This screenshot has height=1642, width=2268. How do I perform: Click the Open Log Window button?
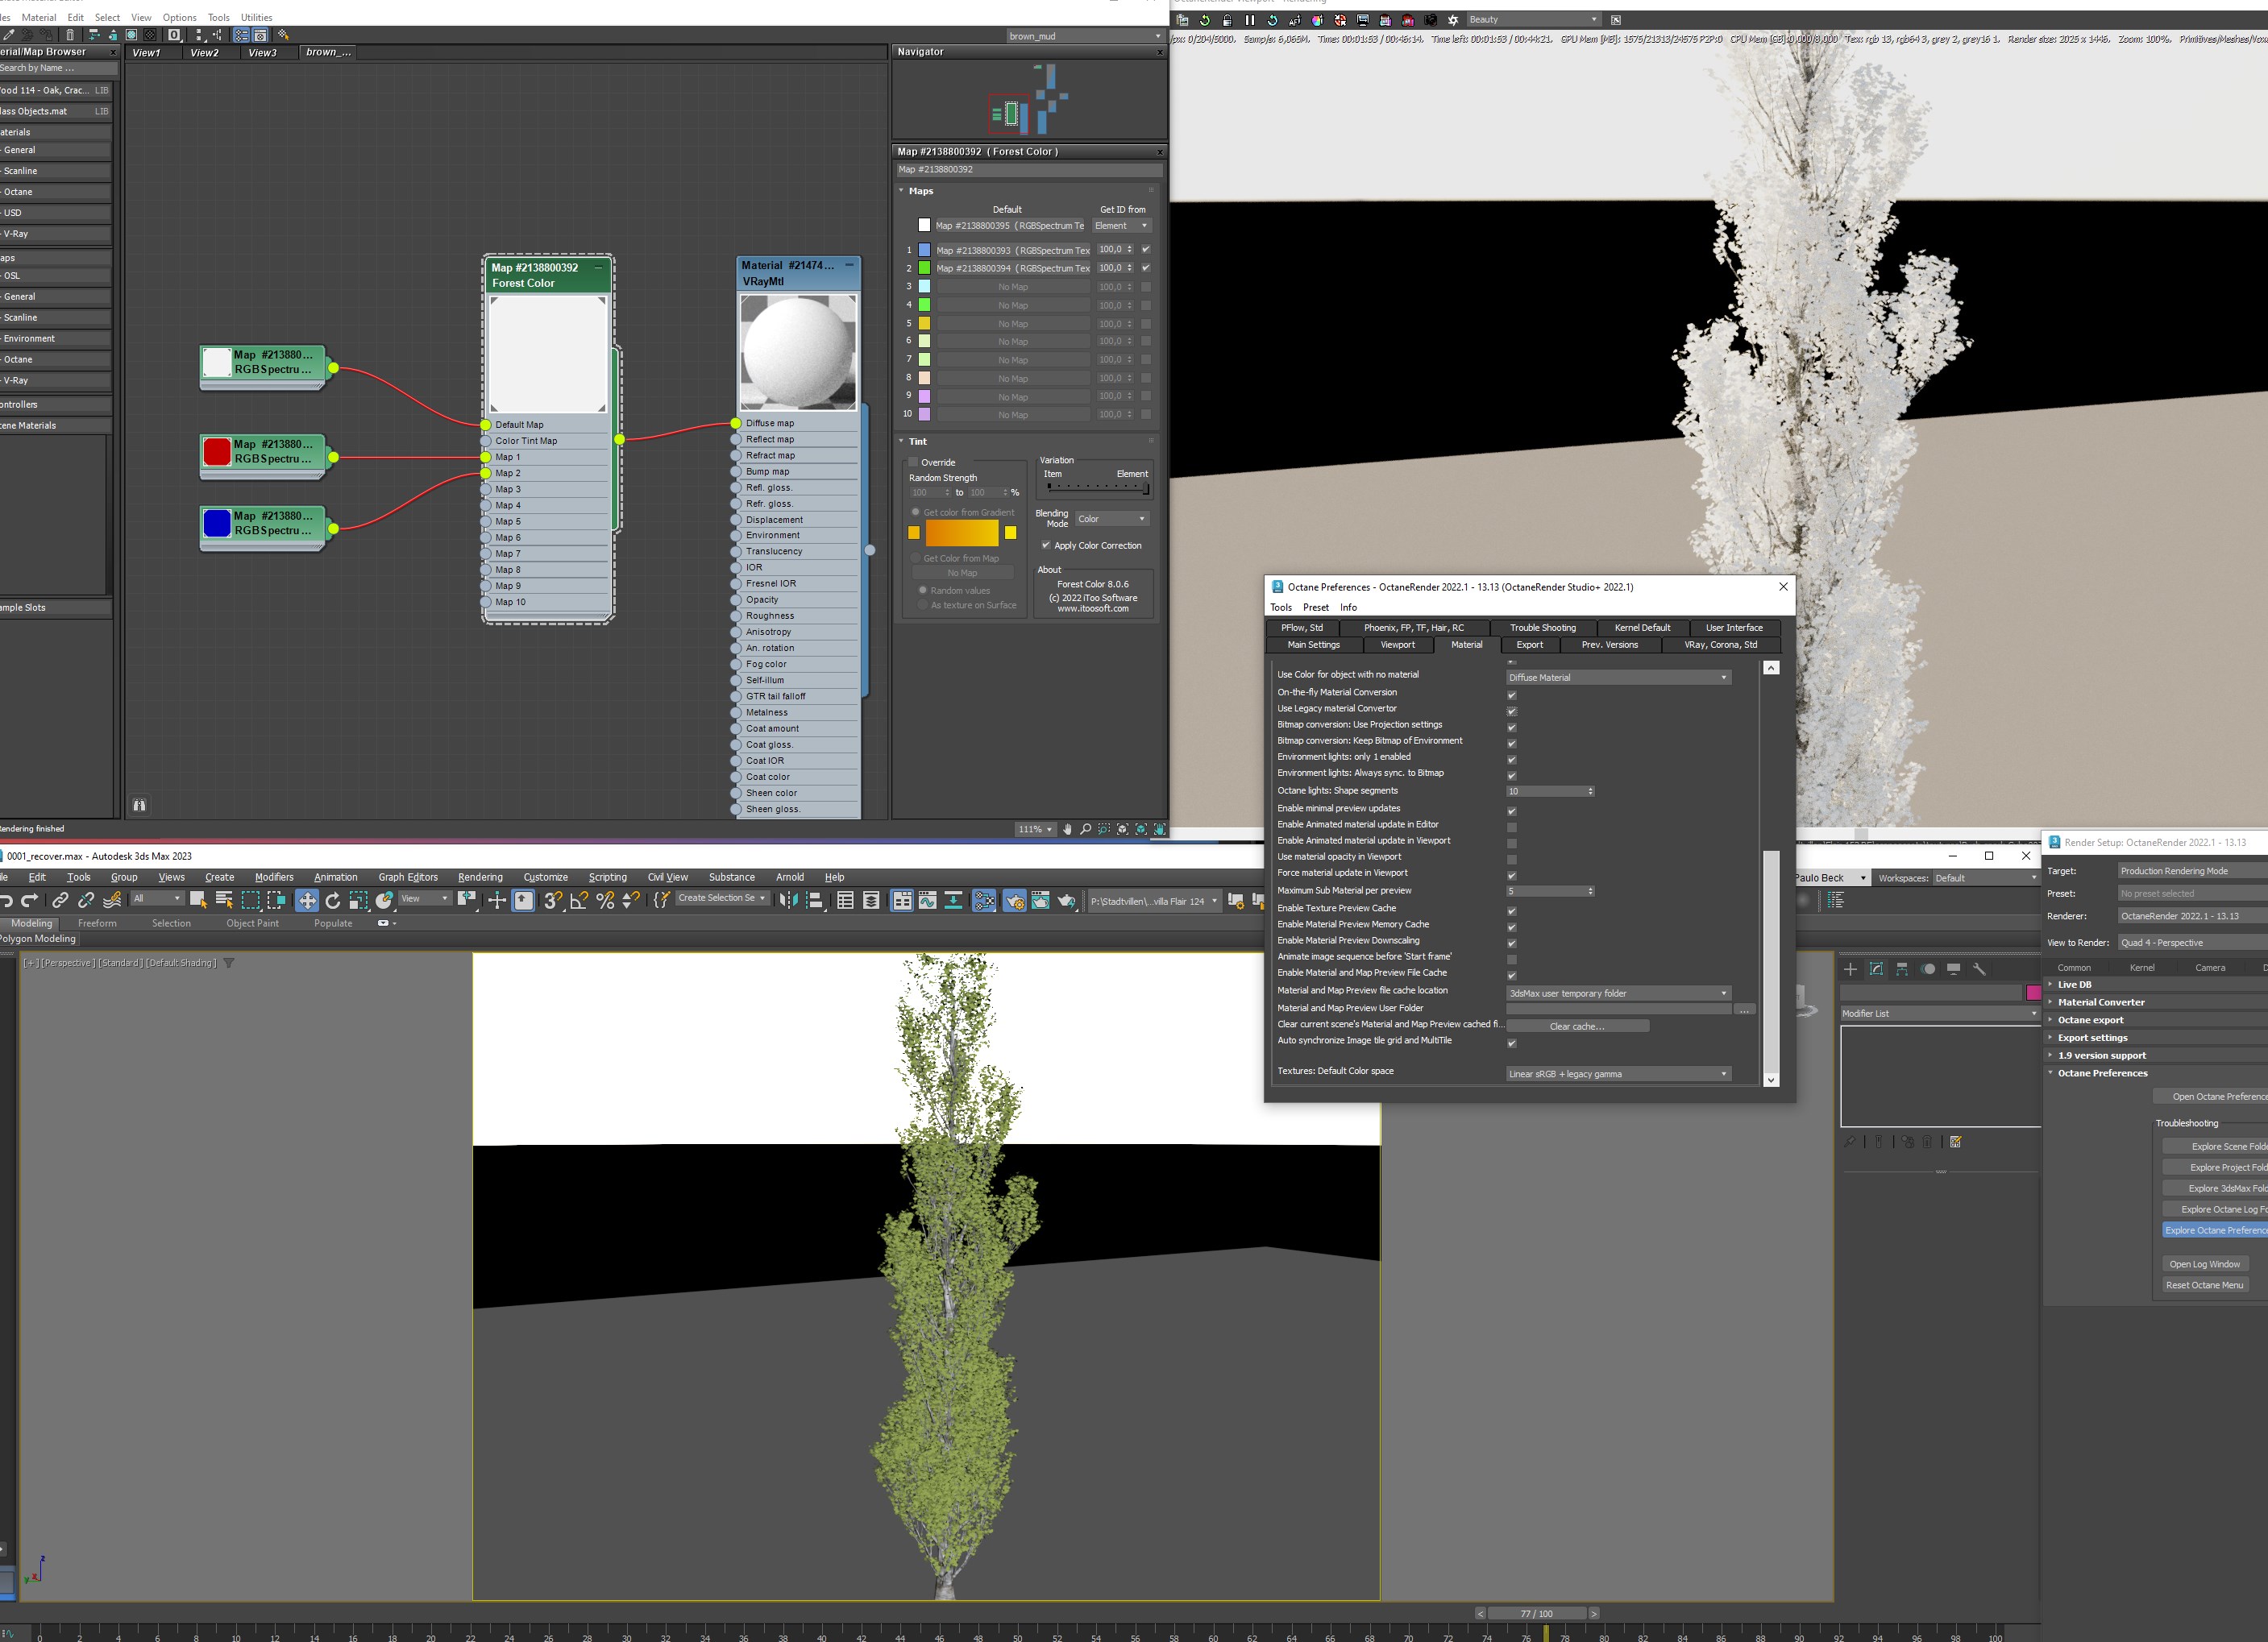[x=2204, y=1264]
